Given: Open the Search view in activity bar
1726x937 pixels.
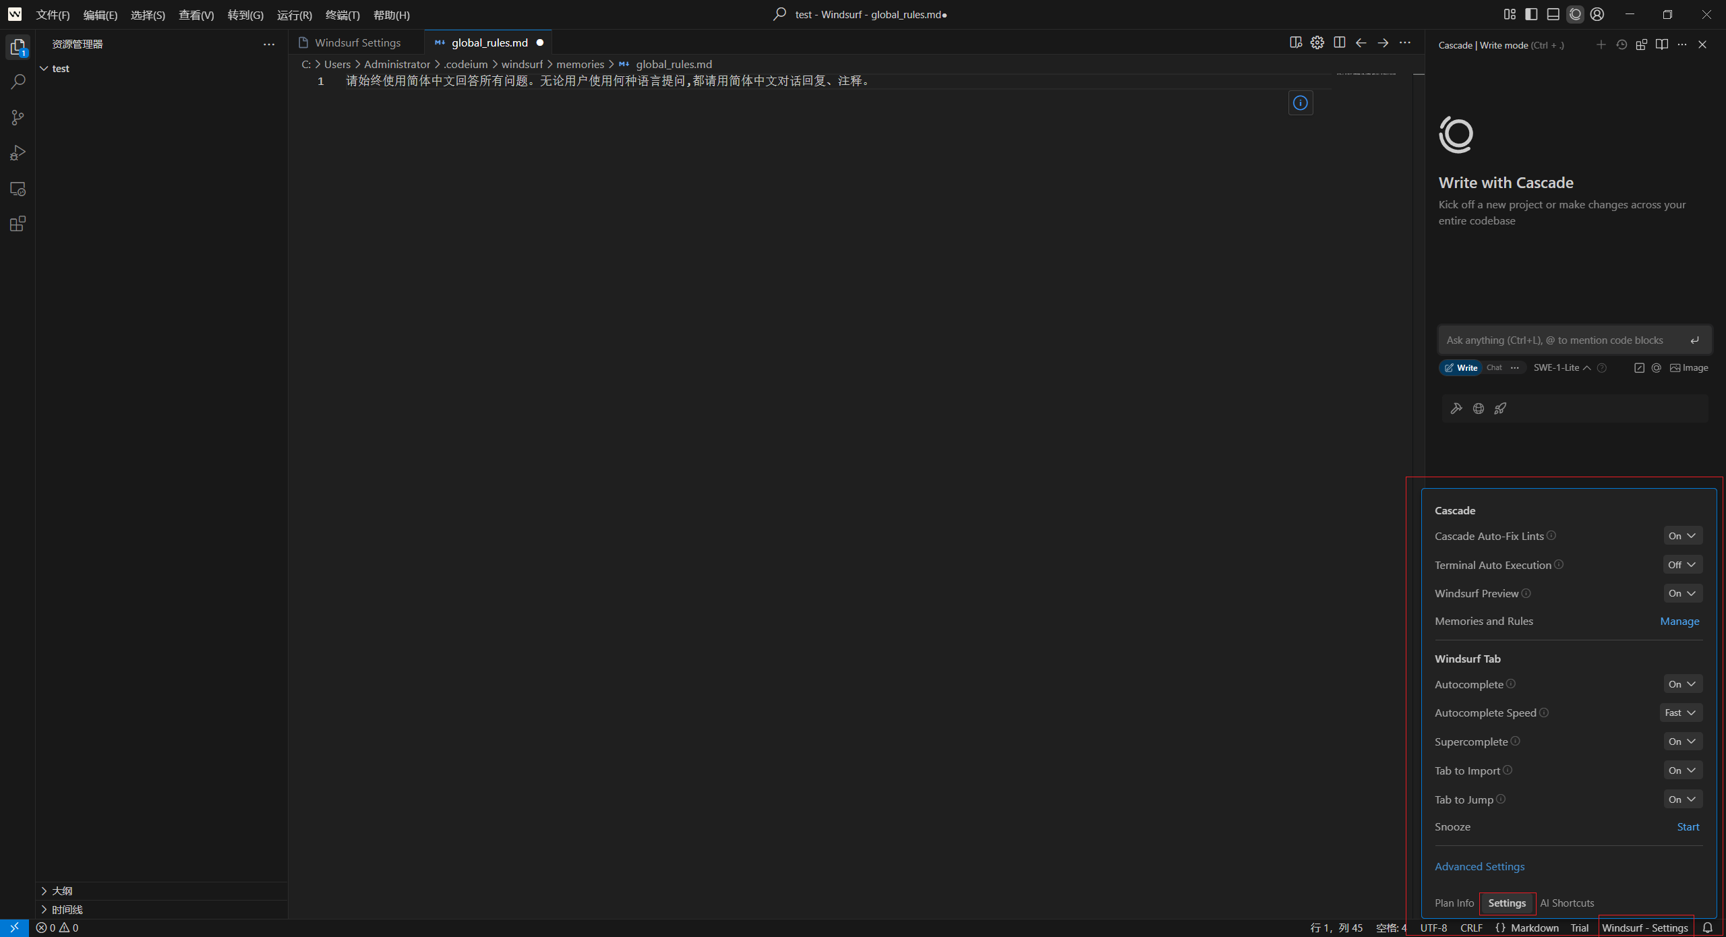Looking at the screenshot, I should pos(18,82).
